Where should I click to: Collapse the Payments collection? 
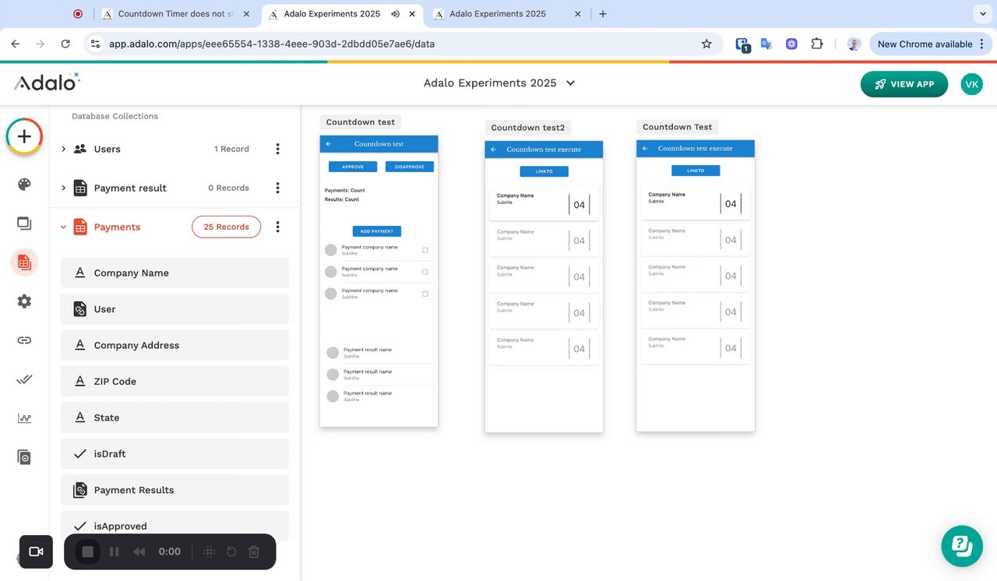tap(63, 227)
